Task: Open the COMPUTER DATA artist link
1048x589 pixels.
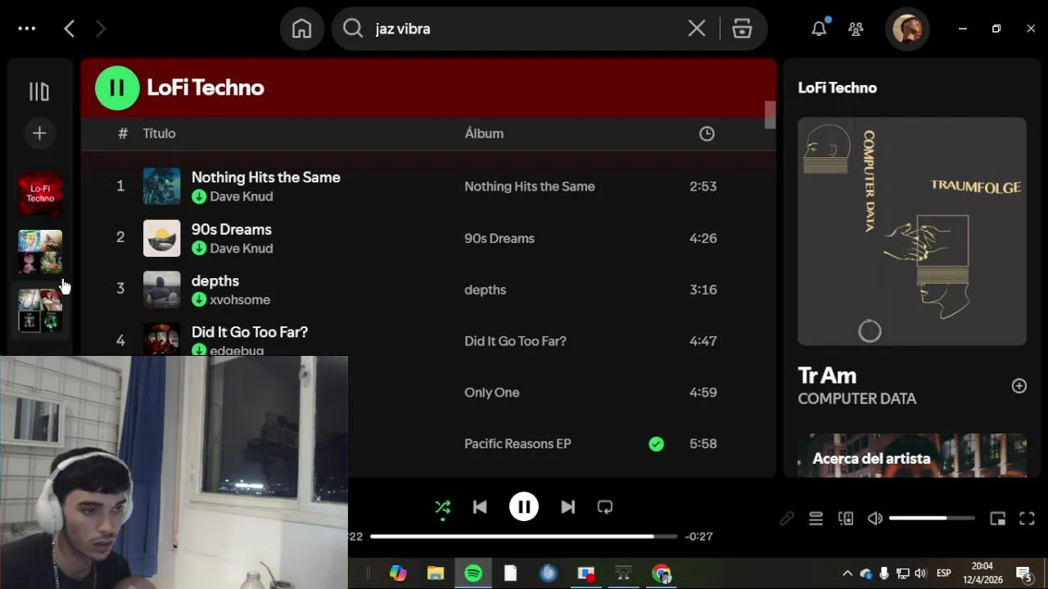Action: pyautogui.click(x=857, y=398)
